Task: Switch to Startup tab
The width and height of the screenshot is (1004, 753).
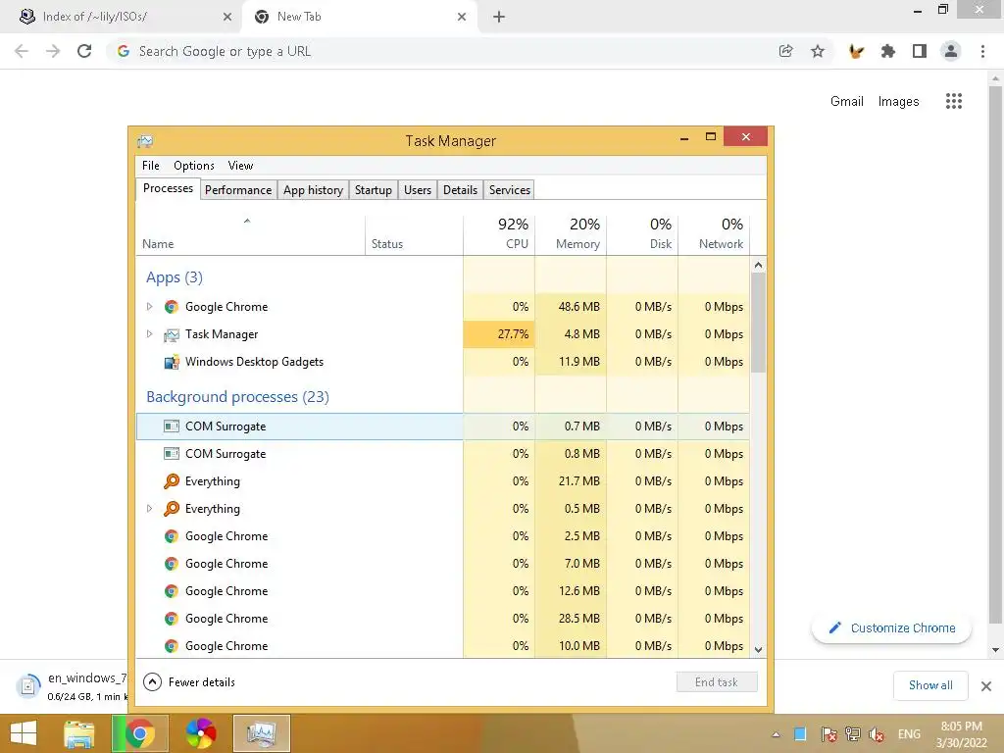Action: tap(374, 190)
